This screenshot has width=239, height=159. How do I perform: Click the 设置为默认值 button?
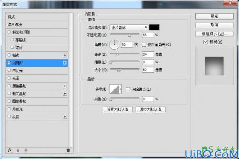118,109
